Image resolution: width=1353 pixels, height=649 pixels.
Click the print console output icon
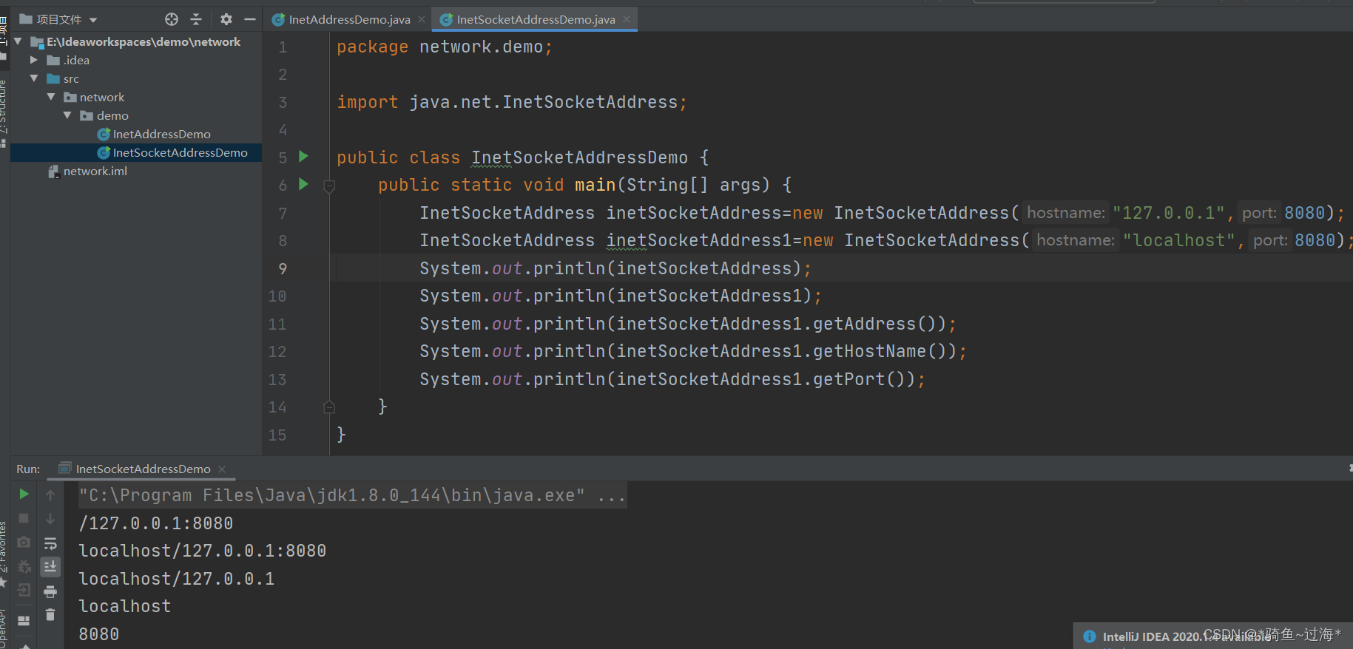coord(50,591)
